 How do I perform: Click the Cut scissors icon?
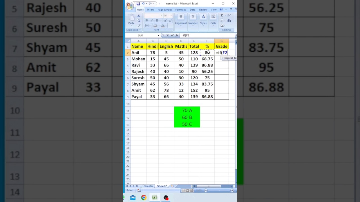point(139,16)
